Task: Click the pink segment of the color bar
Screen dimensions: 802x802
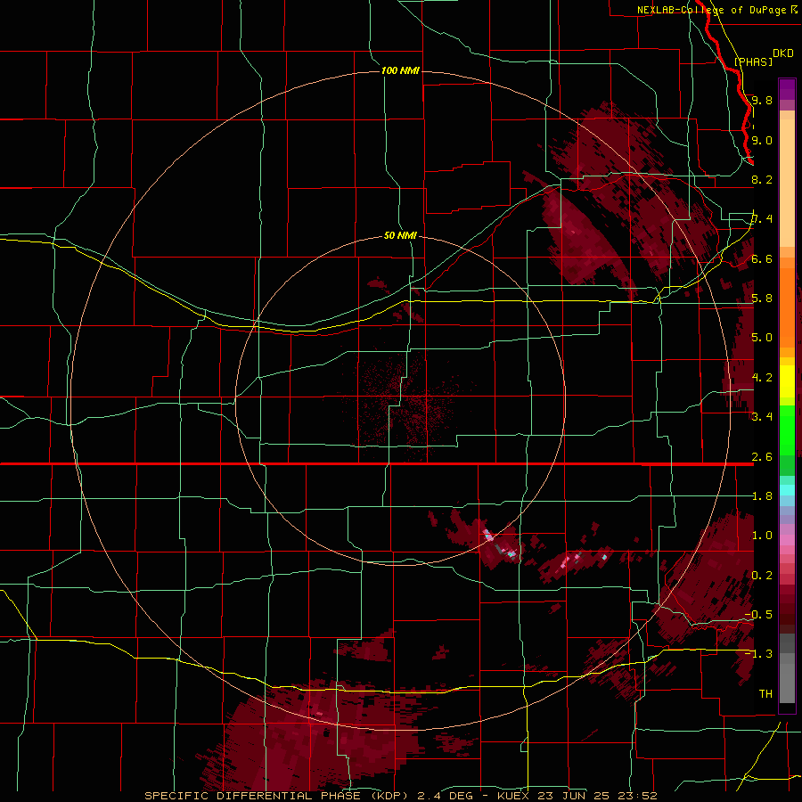Action: coord(787,540)
